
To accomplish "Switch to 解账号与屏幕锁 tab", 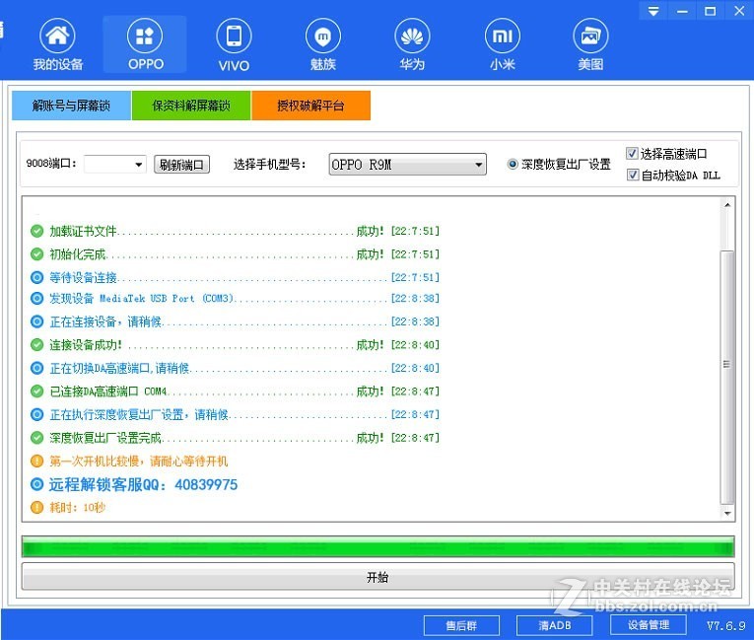I will tap(71, 106).
